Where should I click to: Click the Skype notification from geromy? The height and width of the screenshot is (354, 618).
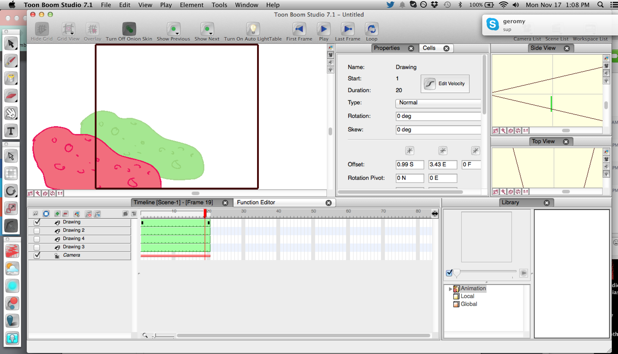(x=550, y=25)
